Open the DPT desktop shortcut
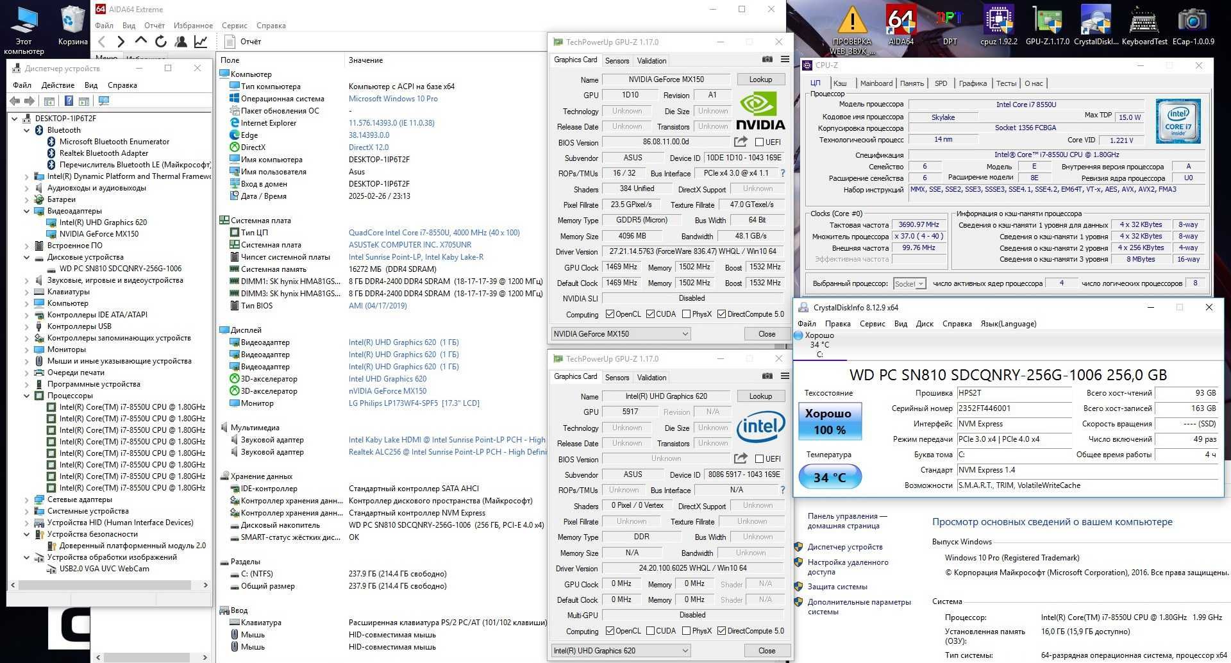The image size is (1231, 663). [x=950, y=26]
